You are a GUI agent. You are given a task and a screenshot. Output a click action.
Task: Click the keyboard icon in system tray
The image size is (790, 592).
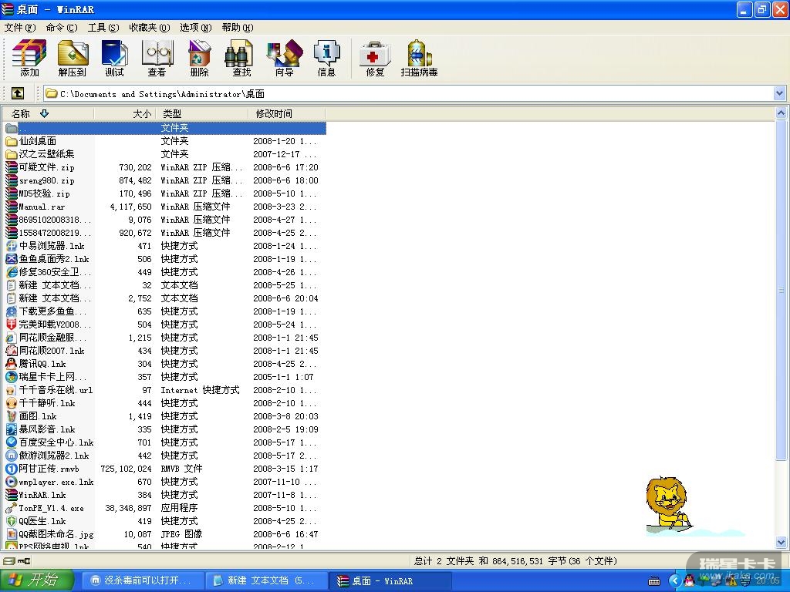pos(654,581)
